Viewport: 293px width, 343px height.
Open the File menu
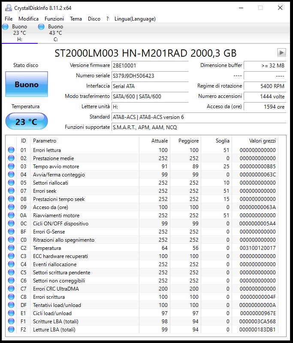(x=9, y=19)
